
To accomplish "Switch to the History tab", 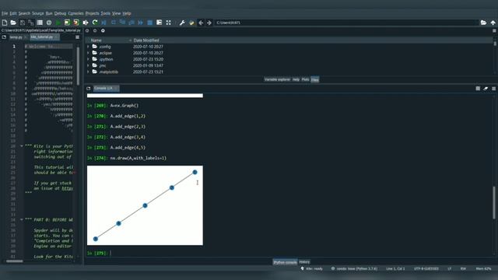I will pos(304,262).
